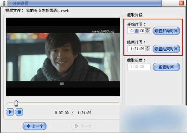Click the 设置结束时间 button

tap(167, 49)
